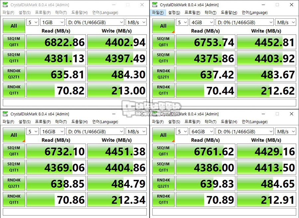Open 프로필(P) menu in 1GiB window
Screen dimensions: 299x218
[x=43, y=13]
